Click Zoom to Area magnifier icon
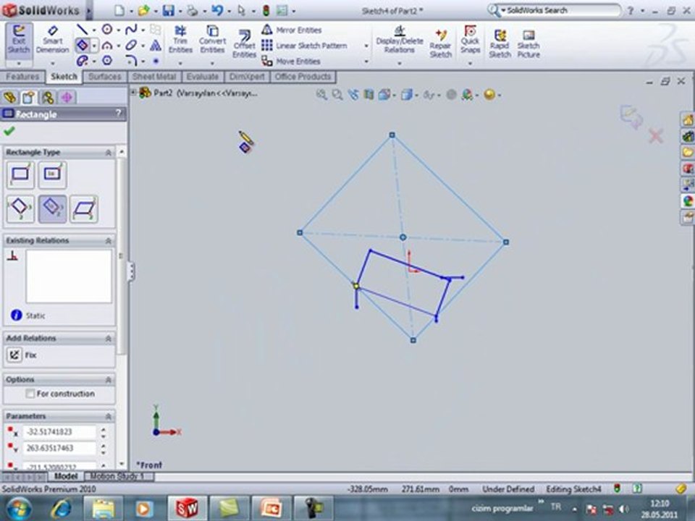The height and width of the screenshot is (521, 695). coord(337,94)
